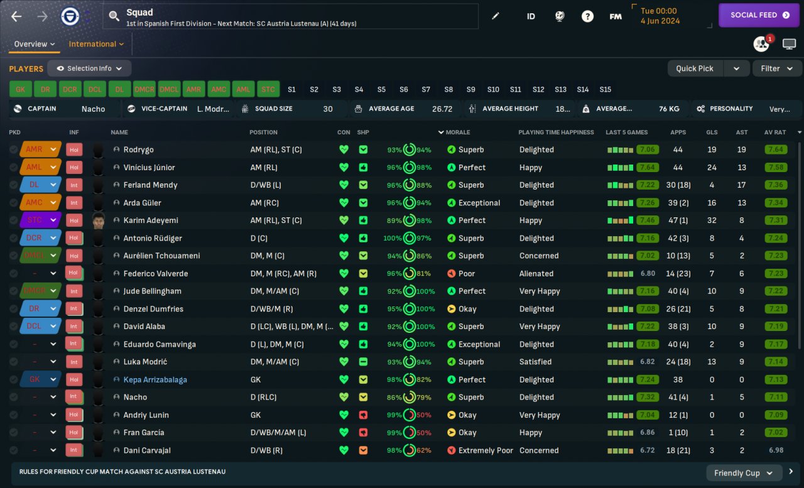Select the S15 substitute slot

[606, 89]
